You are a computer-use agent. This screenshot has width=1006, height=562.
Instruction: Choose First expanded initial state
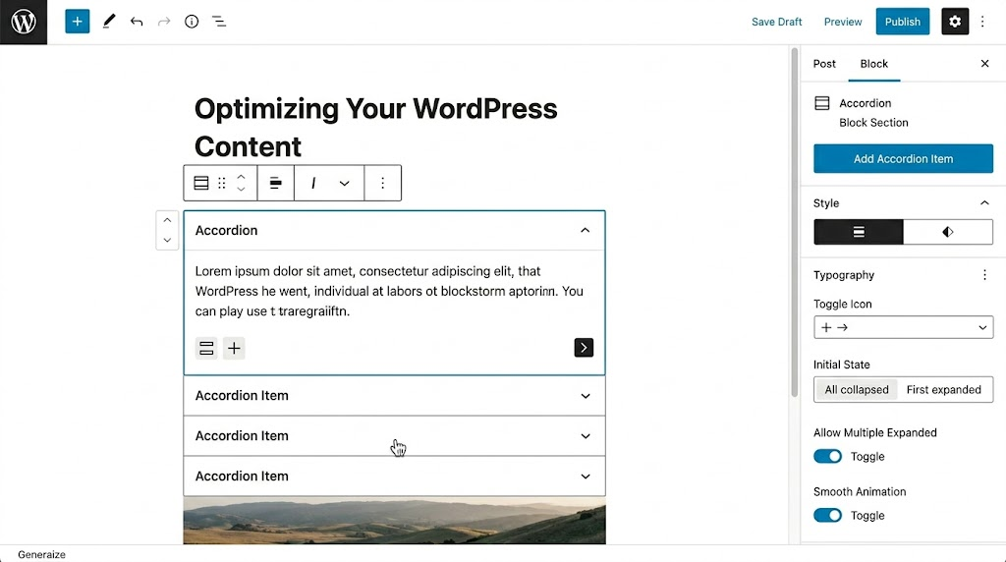coord(943,389)
